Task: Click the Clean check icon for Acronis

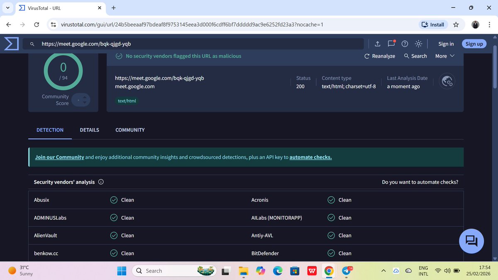Action: click(x=331, y=200)
